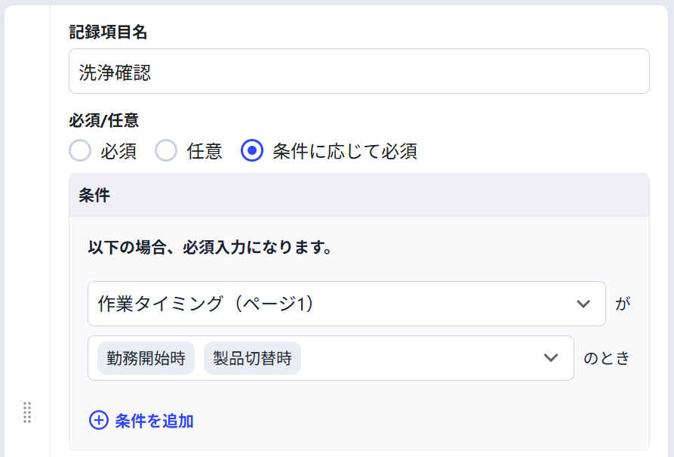Select the 必須 radio button
The image size is (674, 457).
80,150
